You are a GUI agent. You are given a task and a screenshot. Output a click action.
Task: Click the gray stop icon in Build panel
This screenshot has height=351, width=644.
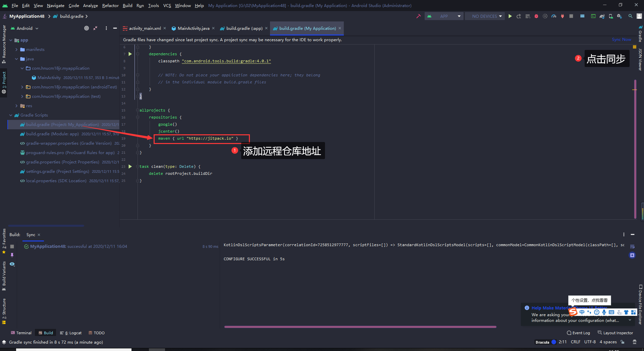[12, 246]
